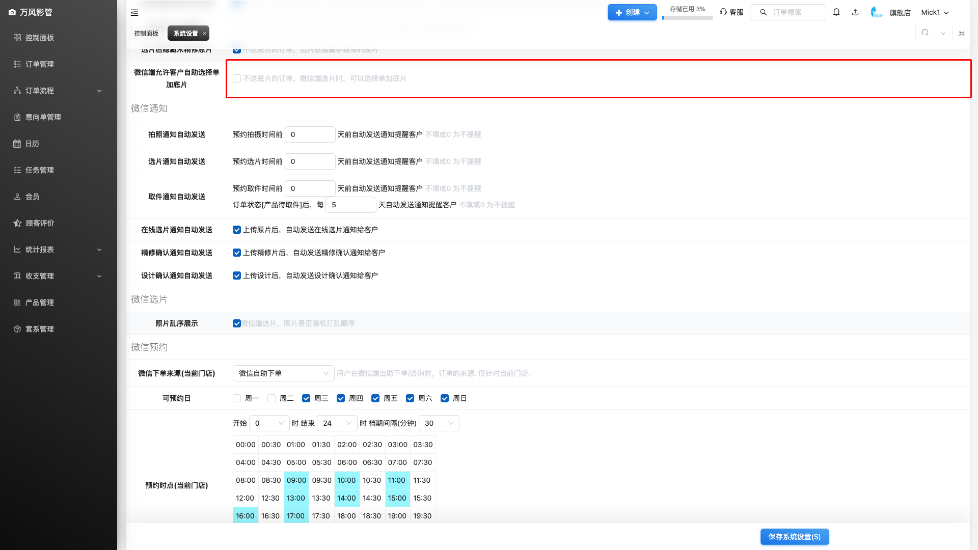
Task: Uncheck 周四 bookable day
Action: [x=341, y=398]
